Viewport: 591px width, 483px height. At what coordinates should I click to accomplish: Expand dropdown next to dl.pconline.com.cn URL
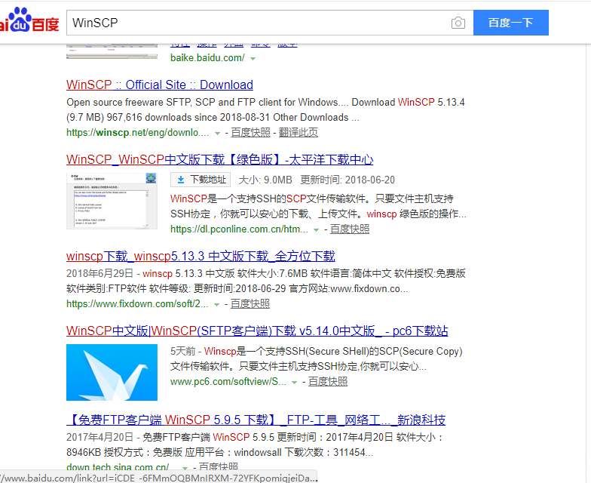(x=317, y=229)
